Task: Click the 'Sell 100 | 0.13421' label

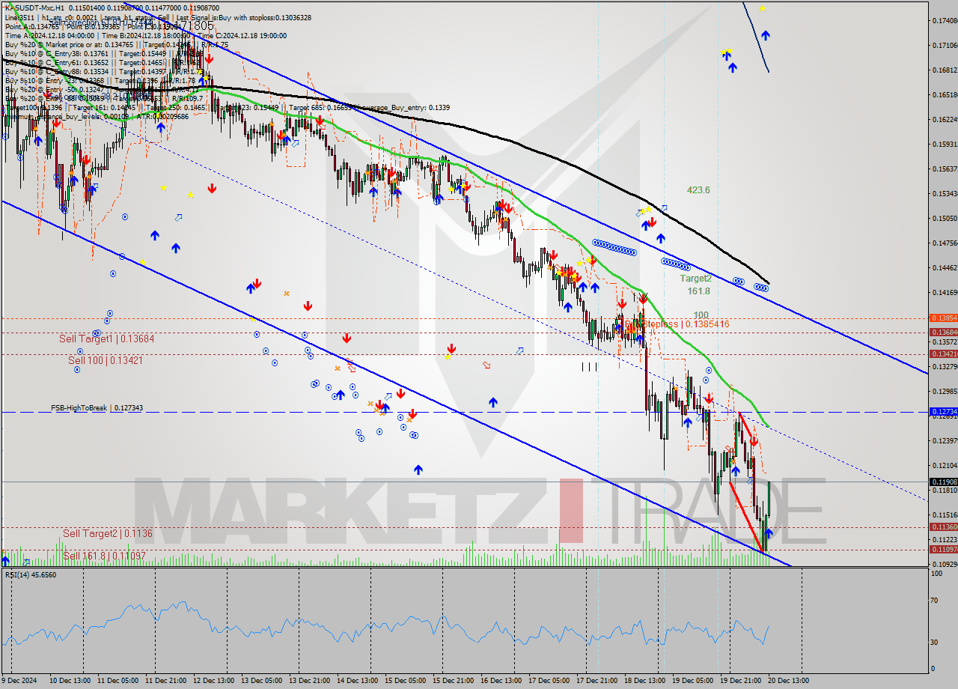Action: (x=105, y=360)
